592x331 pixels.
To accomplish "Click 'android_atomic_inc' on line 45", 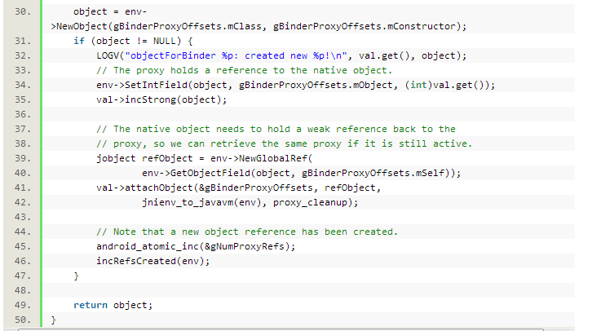I will pyautogui.click(x=148, y=246).
